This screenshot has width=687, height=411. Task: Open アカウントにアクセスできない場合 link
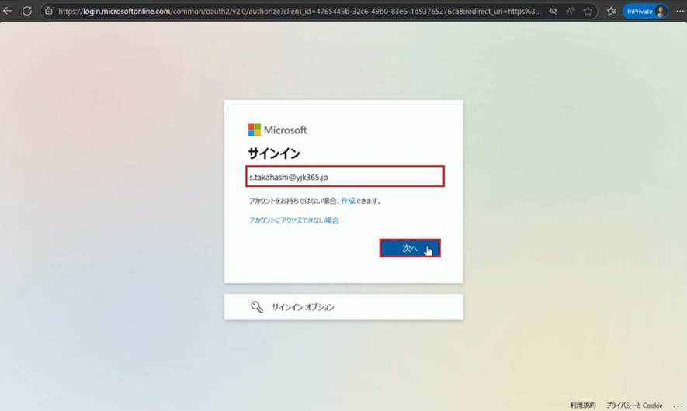pyautogui.click(x=294, y=221)
